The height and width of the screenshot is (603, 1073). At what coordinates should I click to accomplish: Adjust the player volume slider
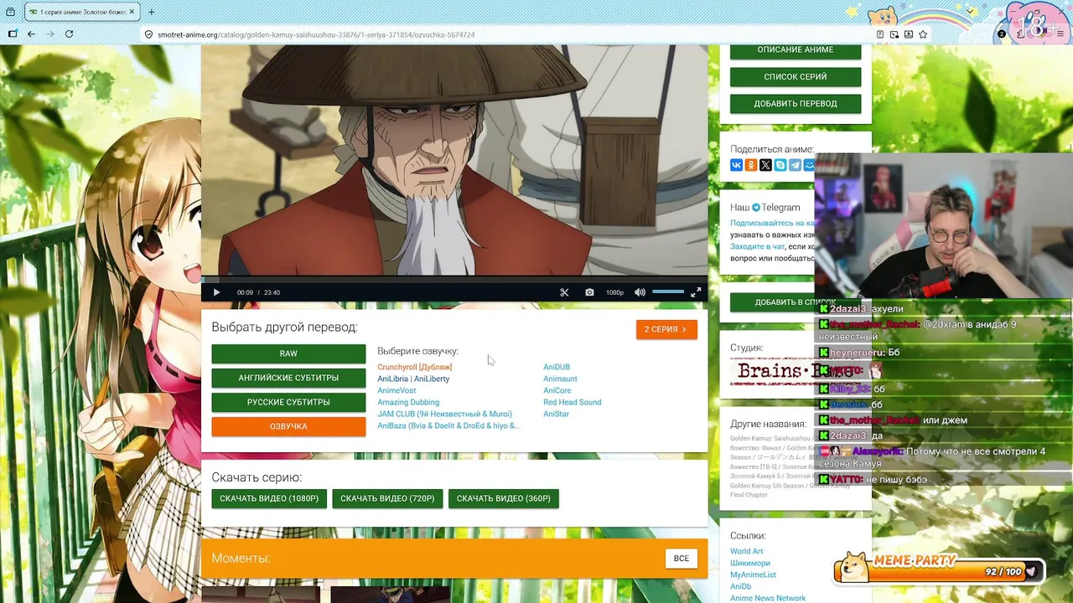(668, 291)
